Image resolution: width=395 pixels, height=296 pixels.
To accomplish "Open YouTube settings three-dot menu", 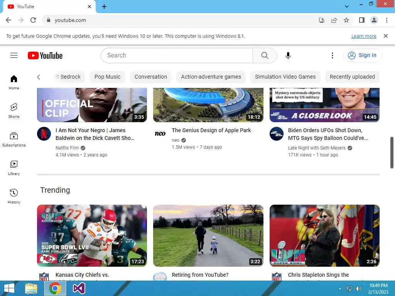I will coord(332,55).
